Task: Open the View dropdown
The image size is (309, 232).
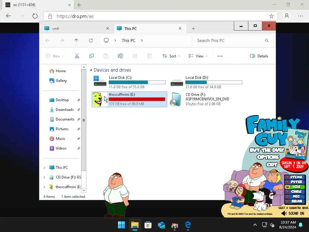Action: point(198,56)
